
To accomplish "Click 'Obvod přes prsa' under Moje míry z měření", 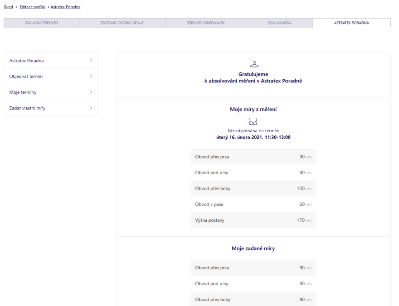I will (x=212, y=157).
